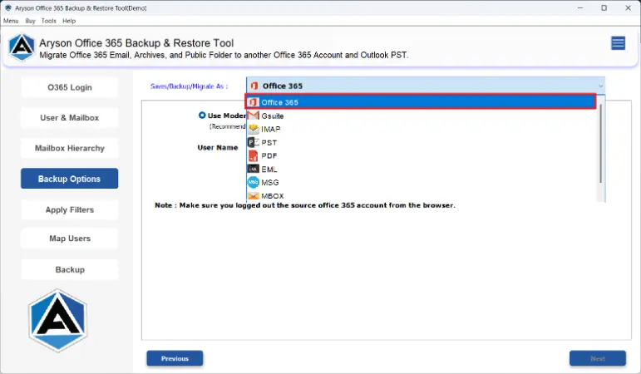Screen dimensions: 641x374
Task: Choose PDF from the format list
Action: pyautogui.click(x=422, y=155)
